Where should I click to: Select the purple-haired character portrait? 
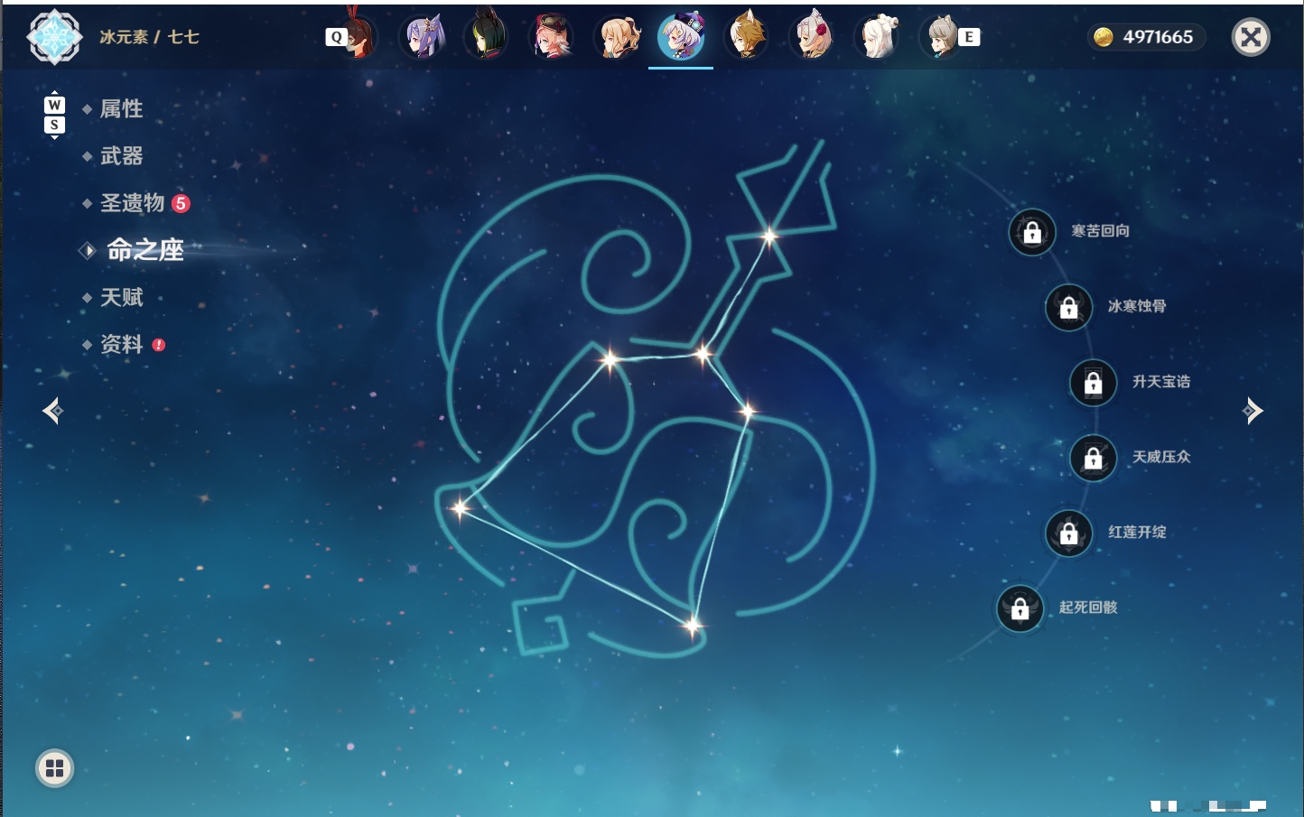(423, 37)
